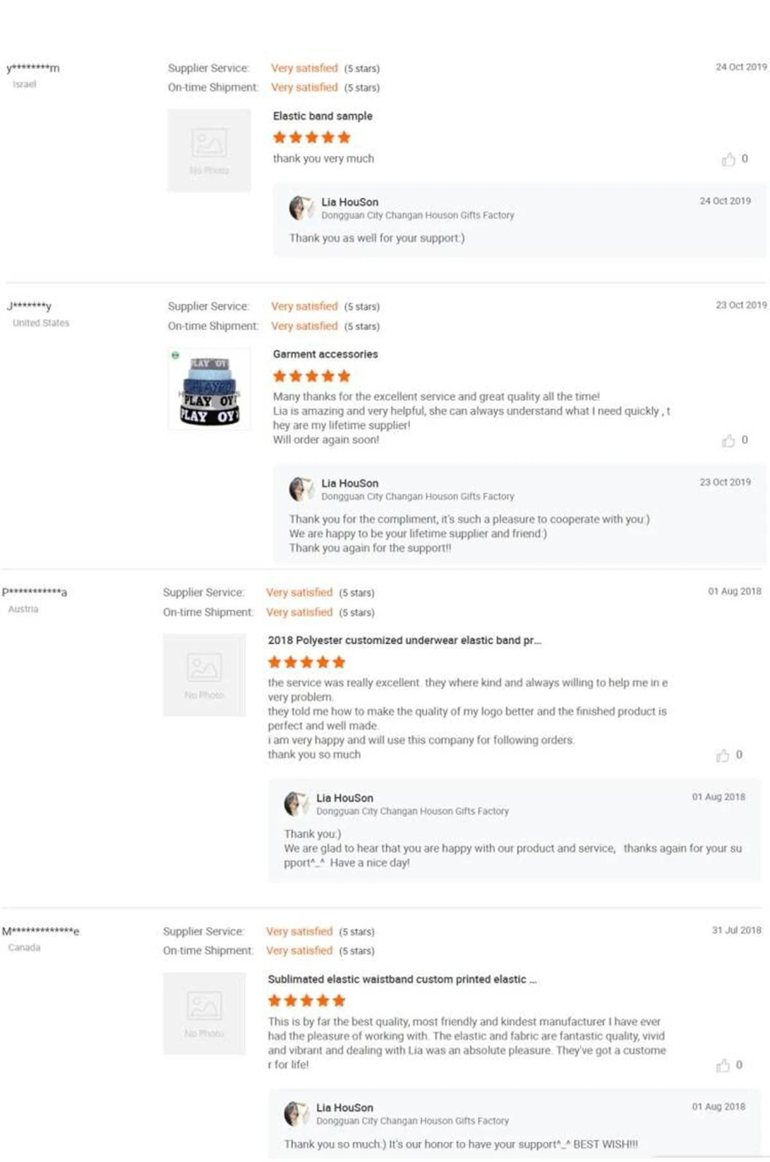Click supplier avatar in 'Have a nice day' reply

pos(295,804)
